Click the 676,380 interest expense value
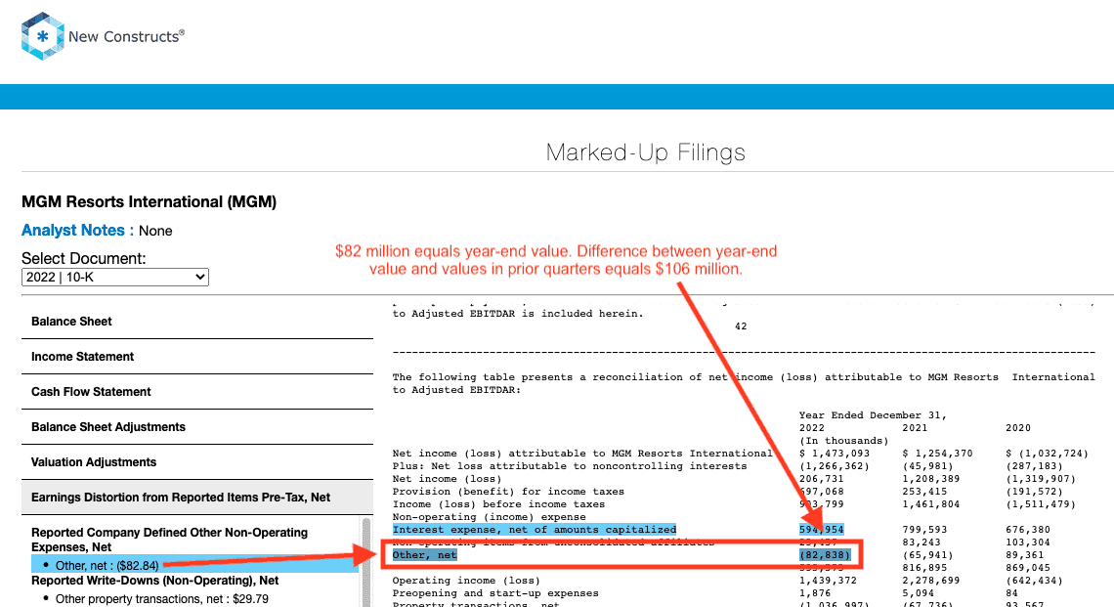Image resolution: width=1114 pixels, height=607 pixels. pyautogui.click(x=1028, y=530)
